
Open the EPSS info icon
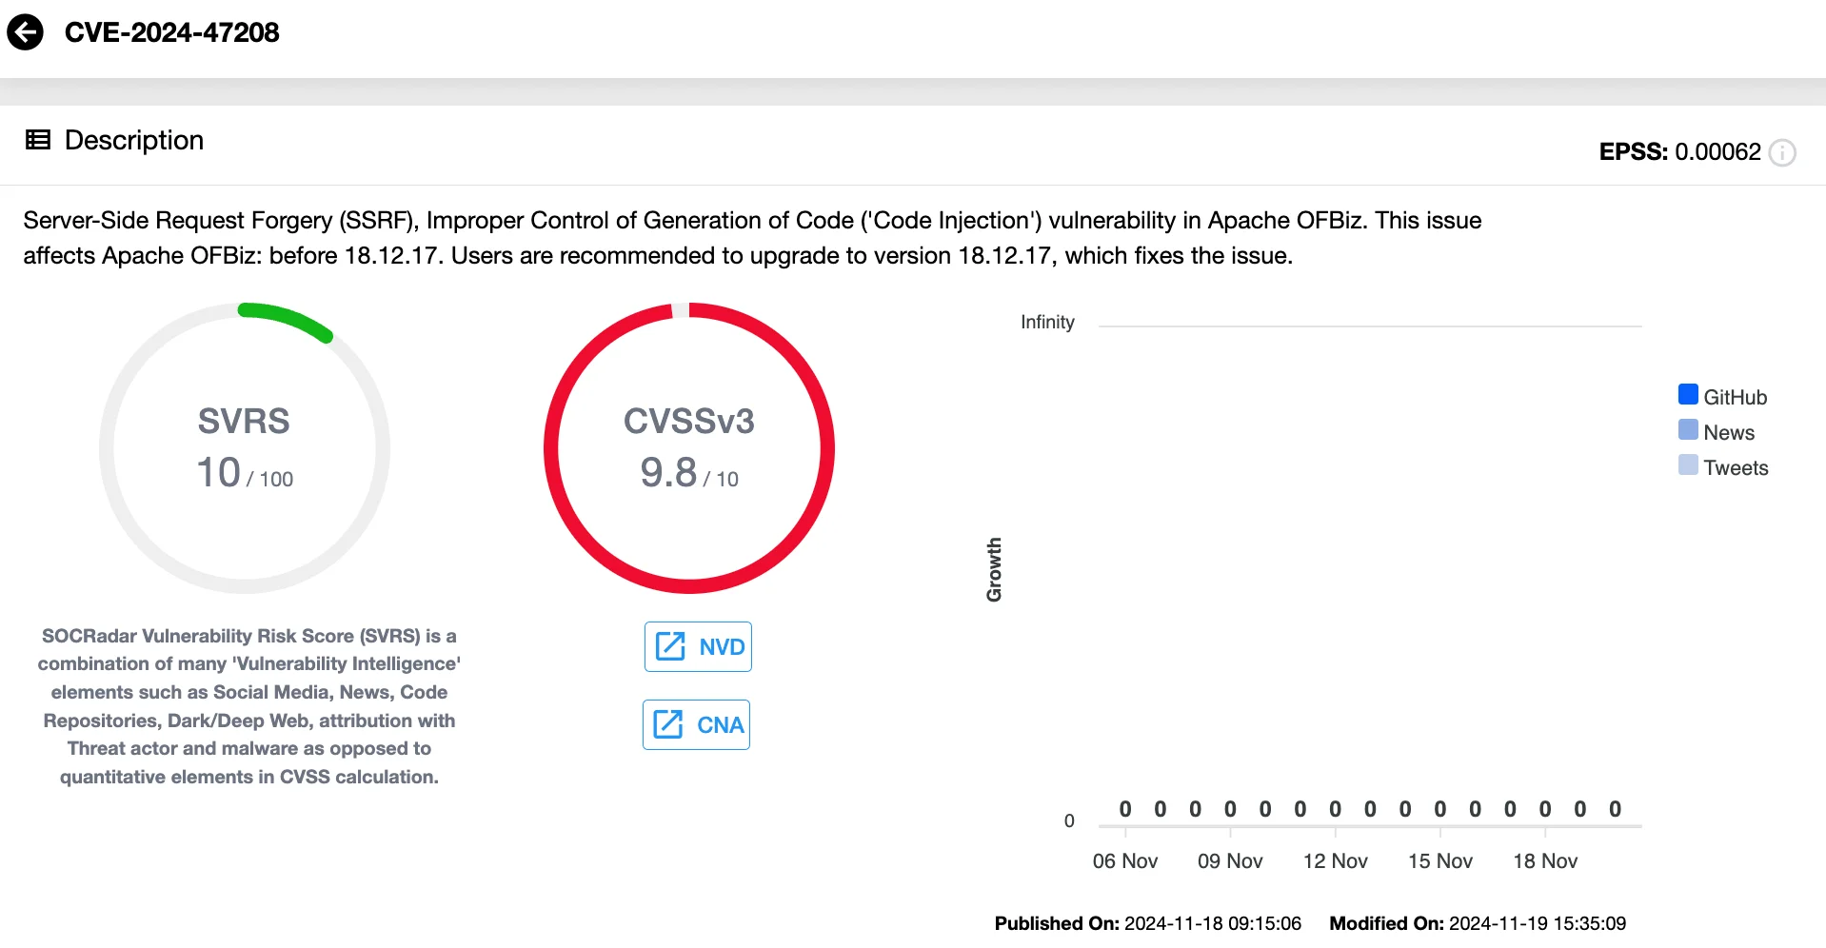tap(1782, 152)
